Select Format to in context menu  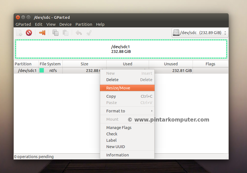(x=127, y=111)
